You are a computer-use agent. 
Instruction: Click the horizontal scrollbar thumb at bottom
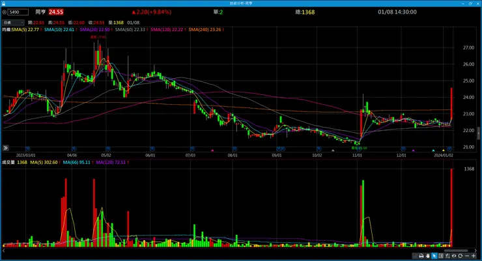coord(456,251)
